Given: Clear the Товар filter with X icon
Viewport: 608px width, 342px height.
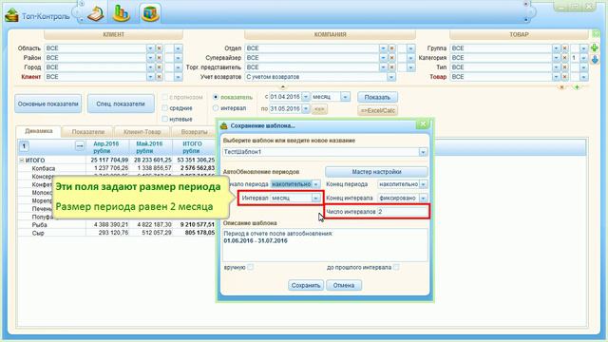Looking at the screenshot, I should (x=565, y=77).
